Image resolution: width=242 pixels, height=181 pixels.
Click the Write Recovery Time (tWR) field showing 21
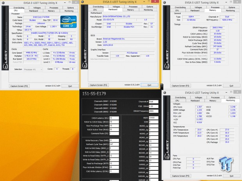click(x=114, y=140)
